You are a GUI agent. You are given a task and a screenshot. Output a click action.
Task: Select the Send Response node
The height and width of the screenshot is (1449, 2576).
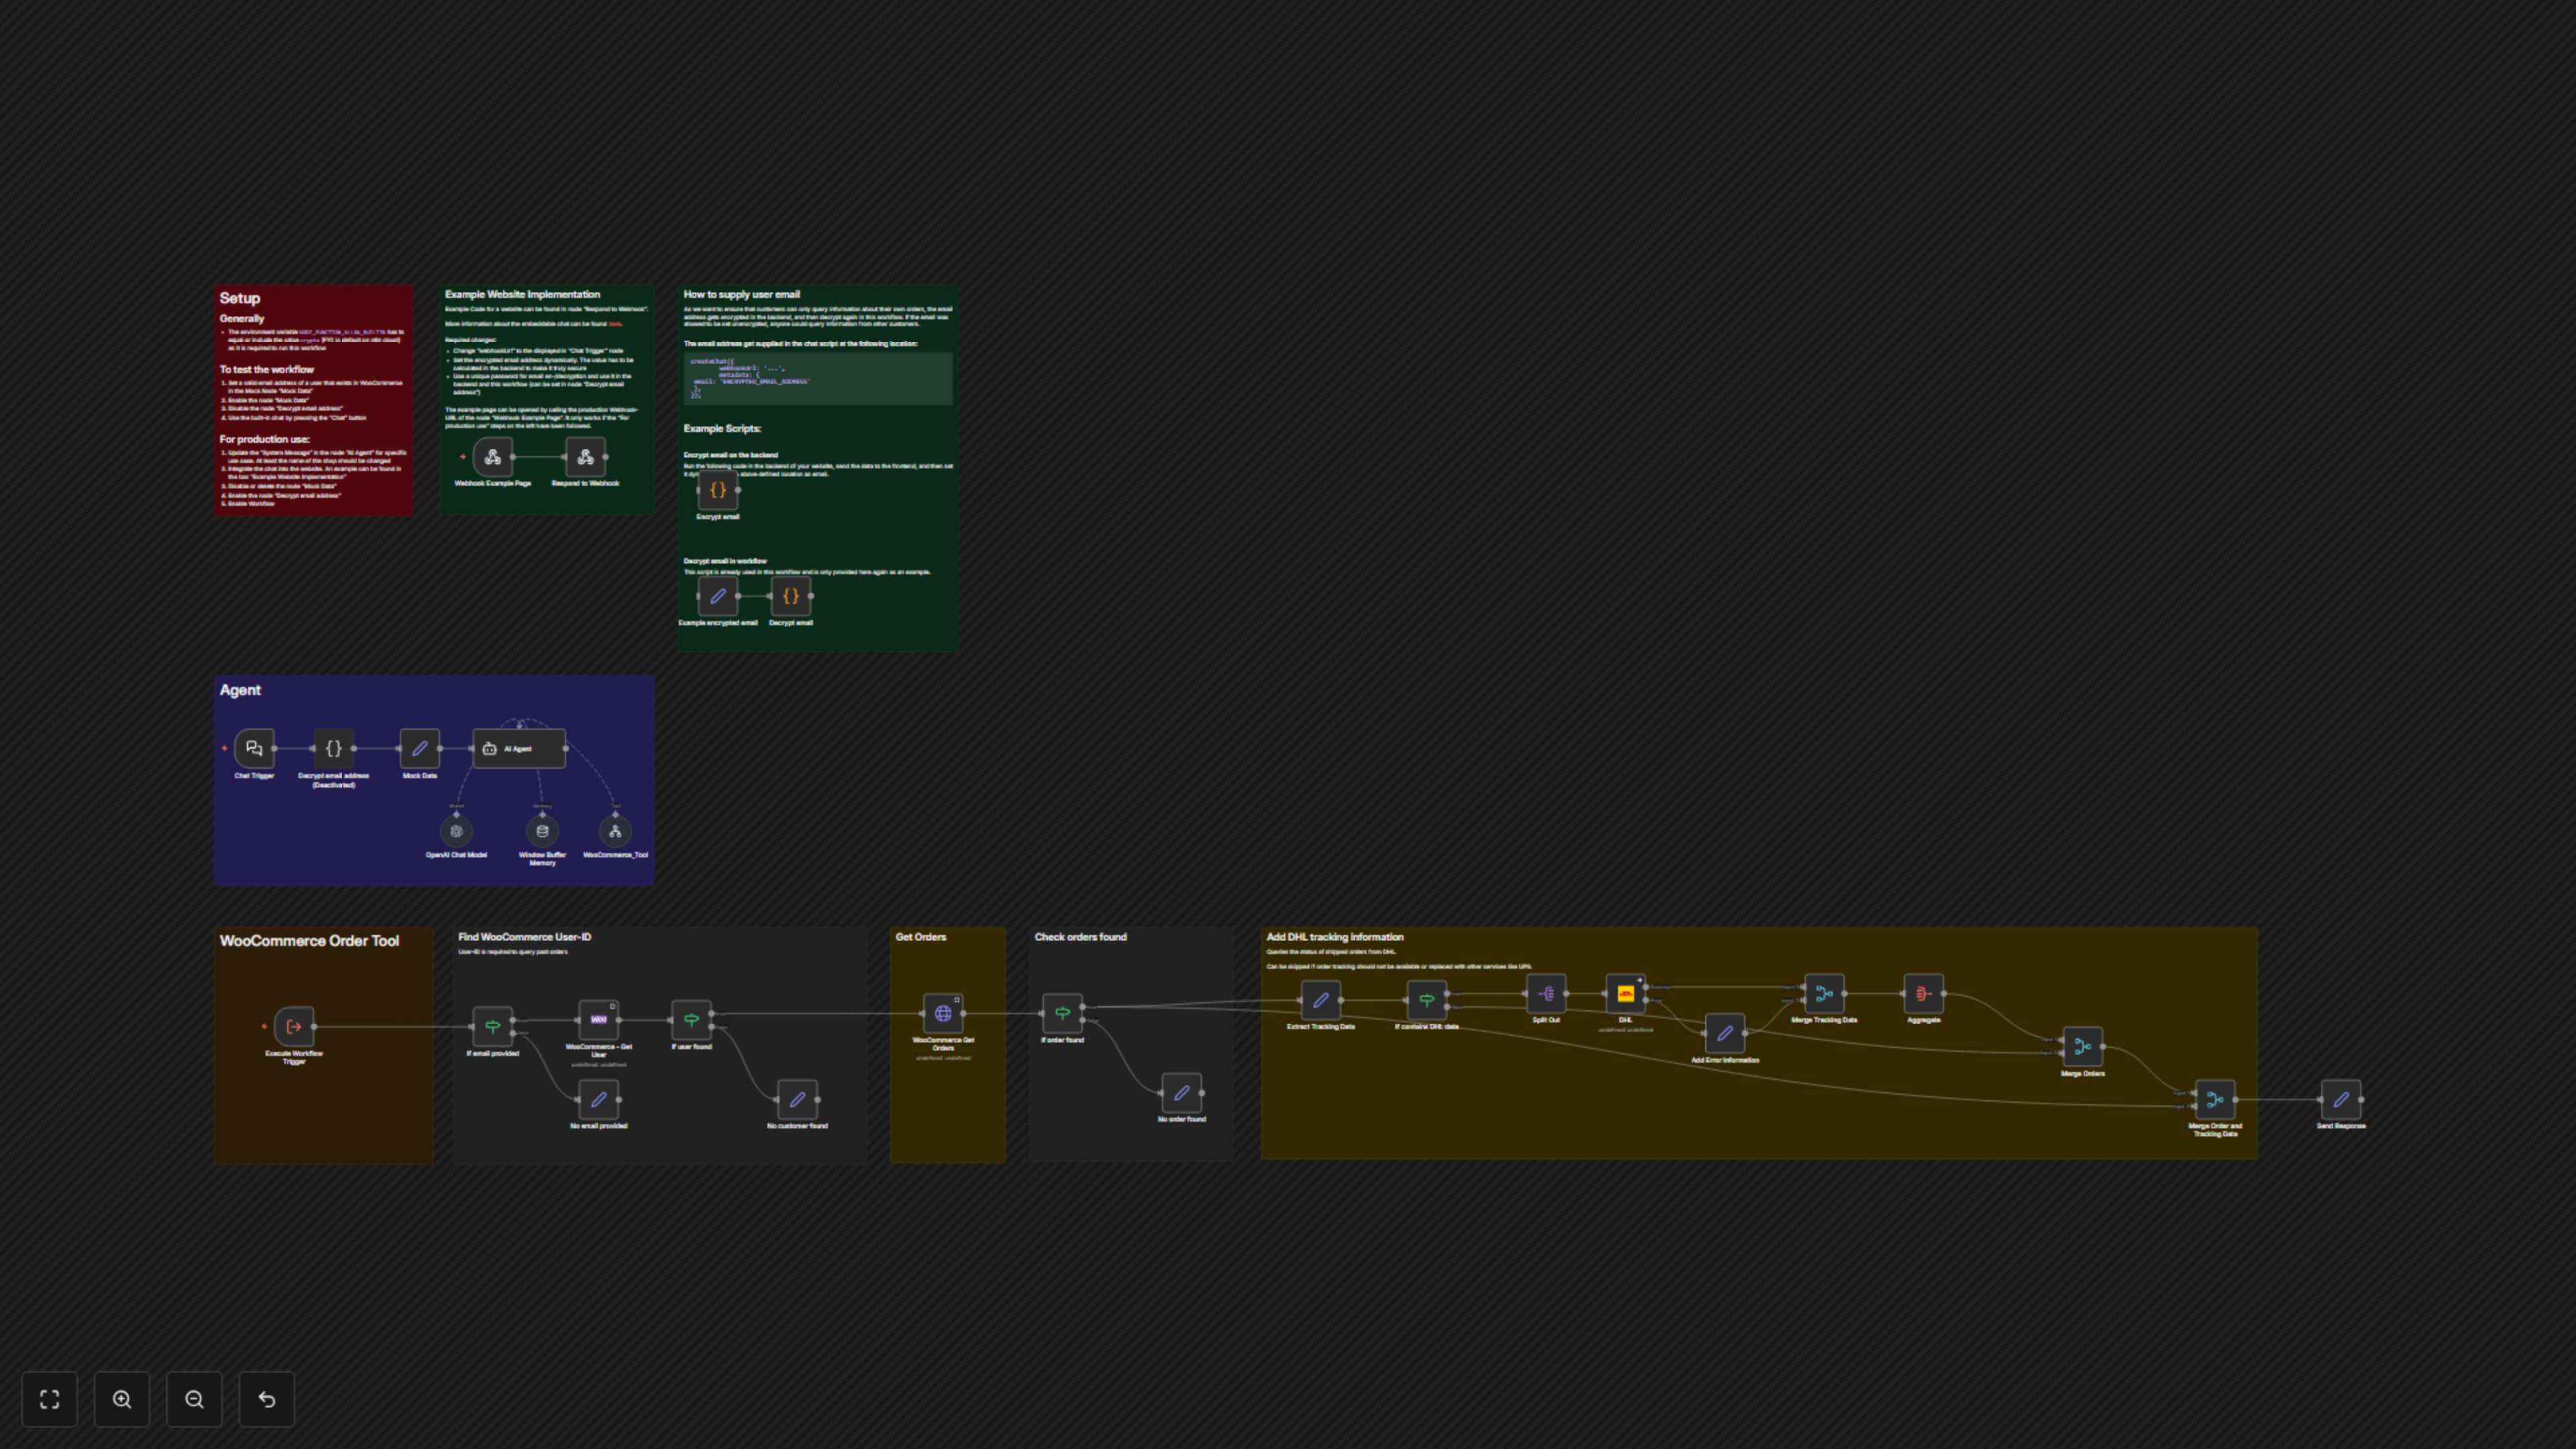[x=2340, y=1099]
